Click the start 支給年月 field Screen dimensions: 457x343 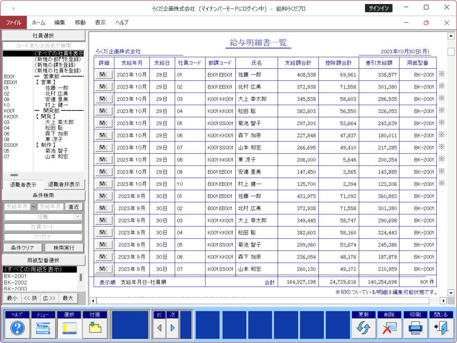click(17, 207)
